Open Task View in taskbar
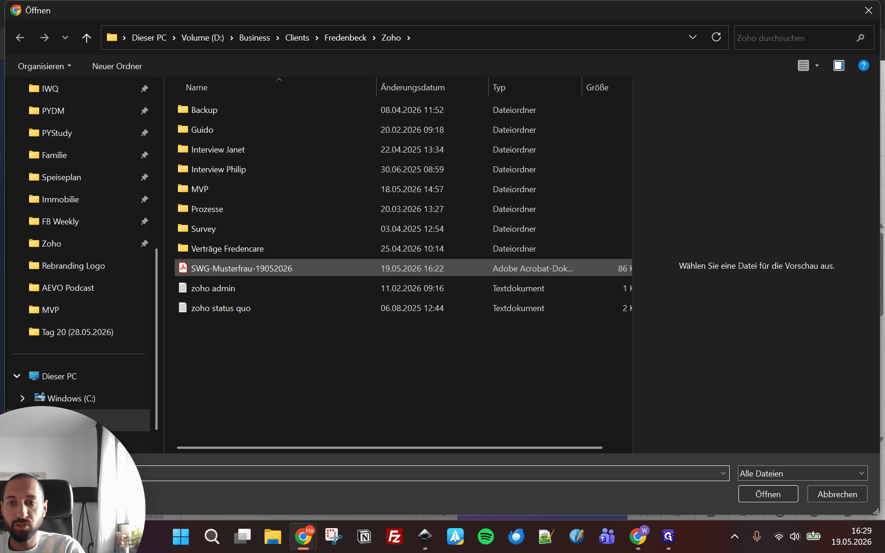885x553 pixels. (242, 536)
